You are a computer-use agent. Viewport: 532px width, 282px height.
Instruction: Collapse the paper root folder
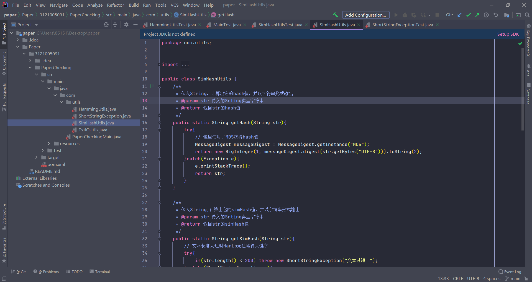[12, 33]
